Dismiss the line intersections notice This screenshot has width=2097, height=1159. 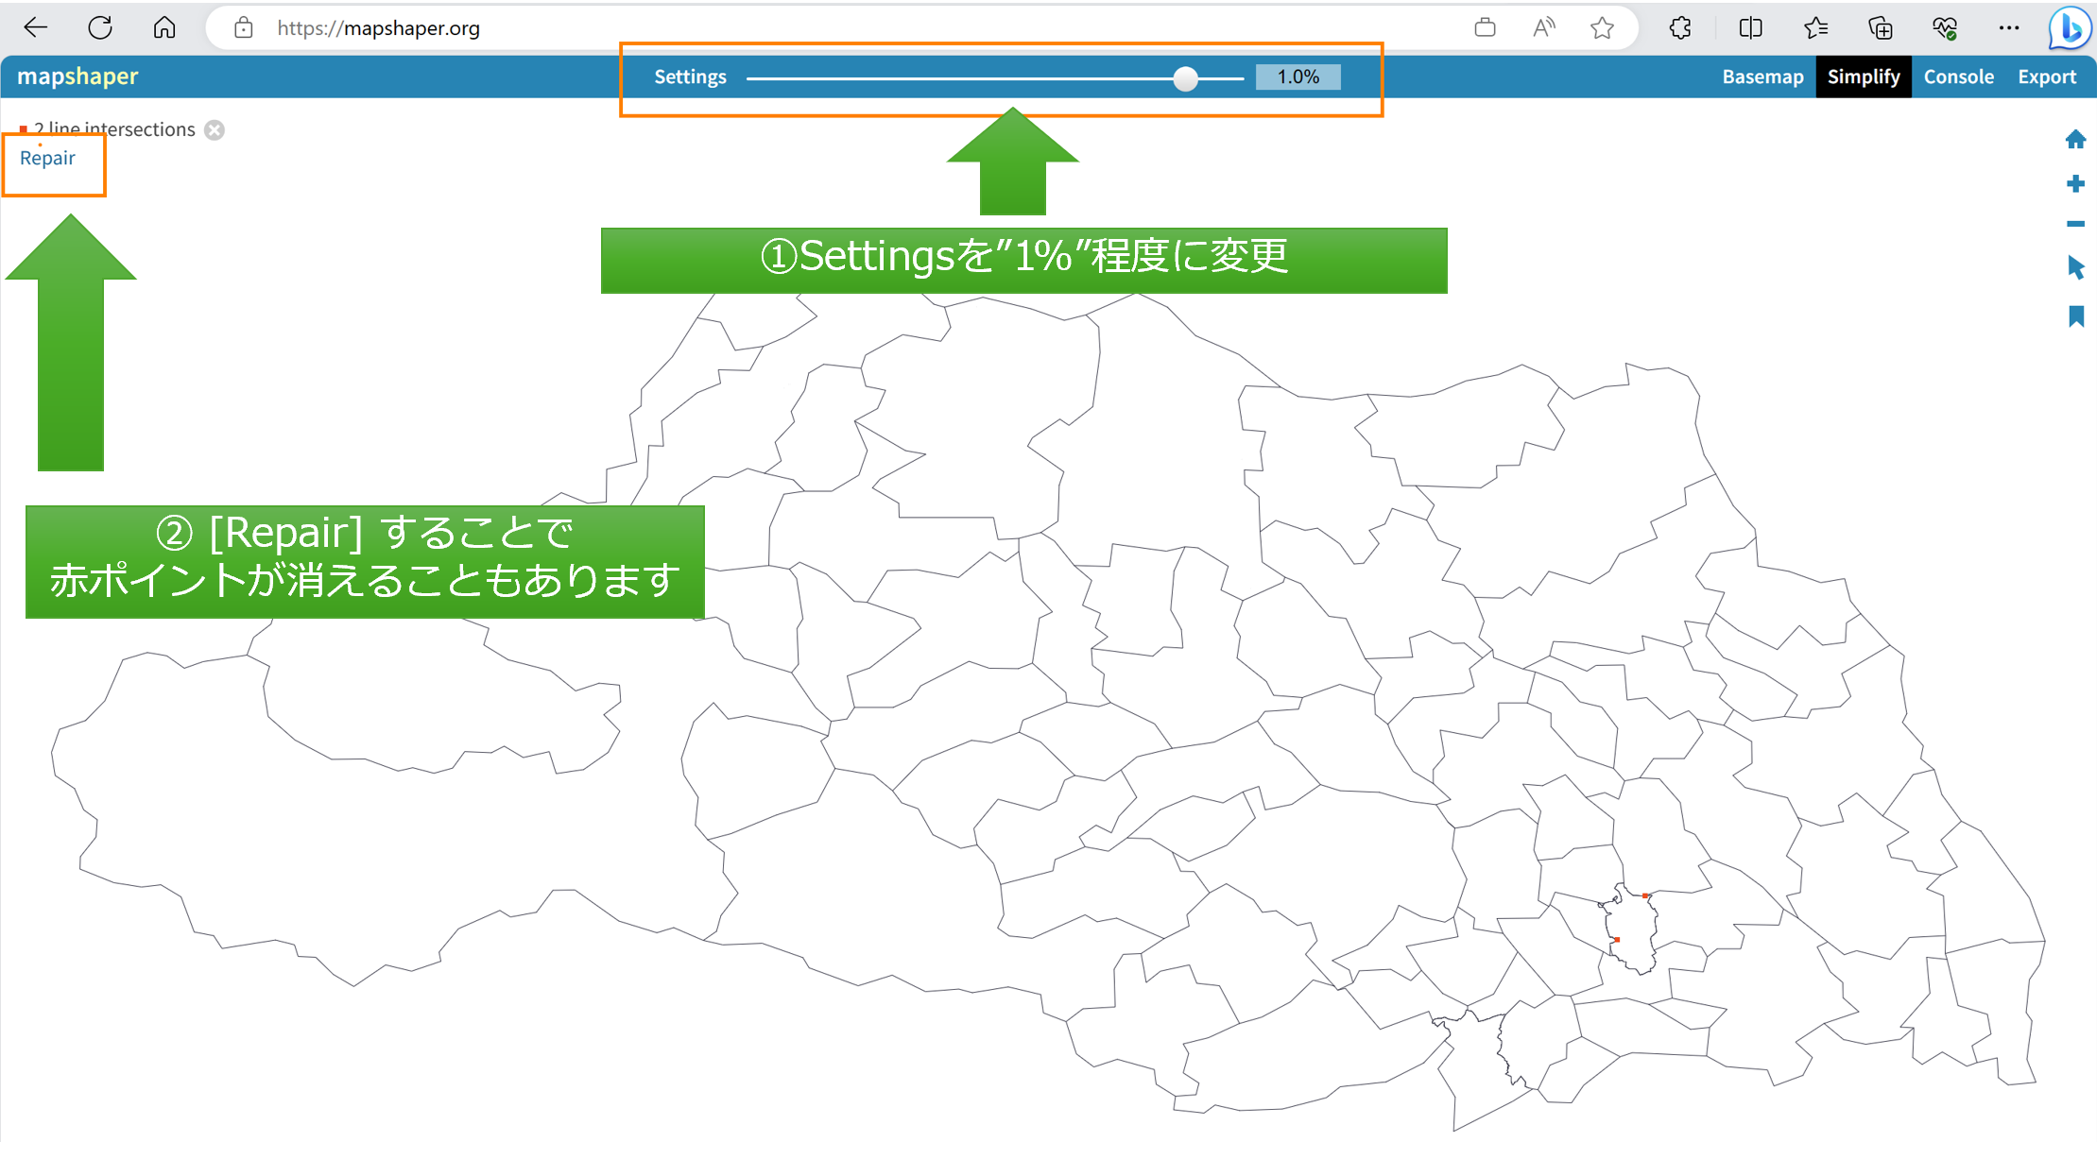215,130
